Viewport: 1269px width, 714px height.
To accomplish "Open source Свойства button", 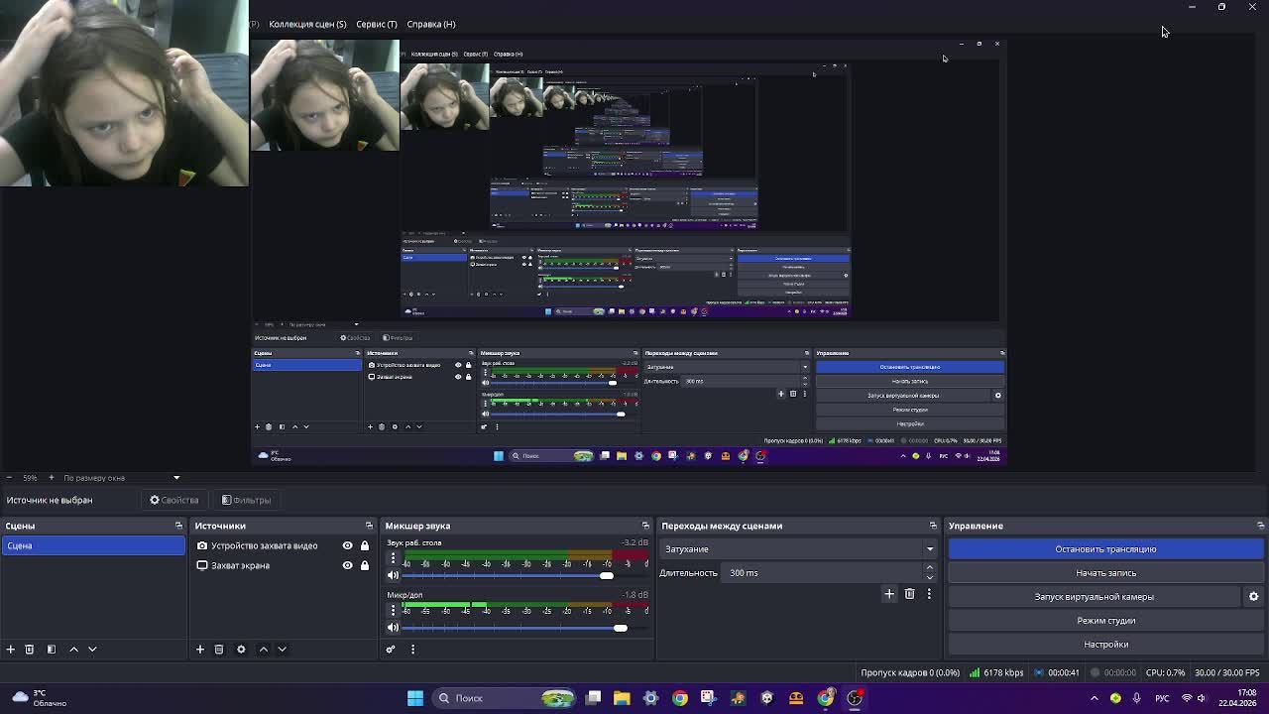I will click(x=174, y=500).
